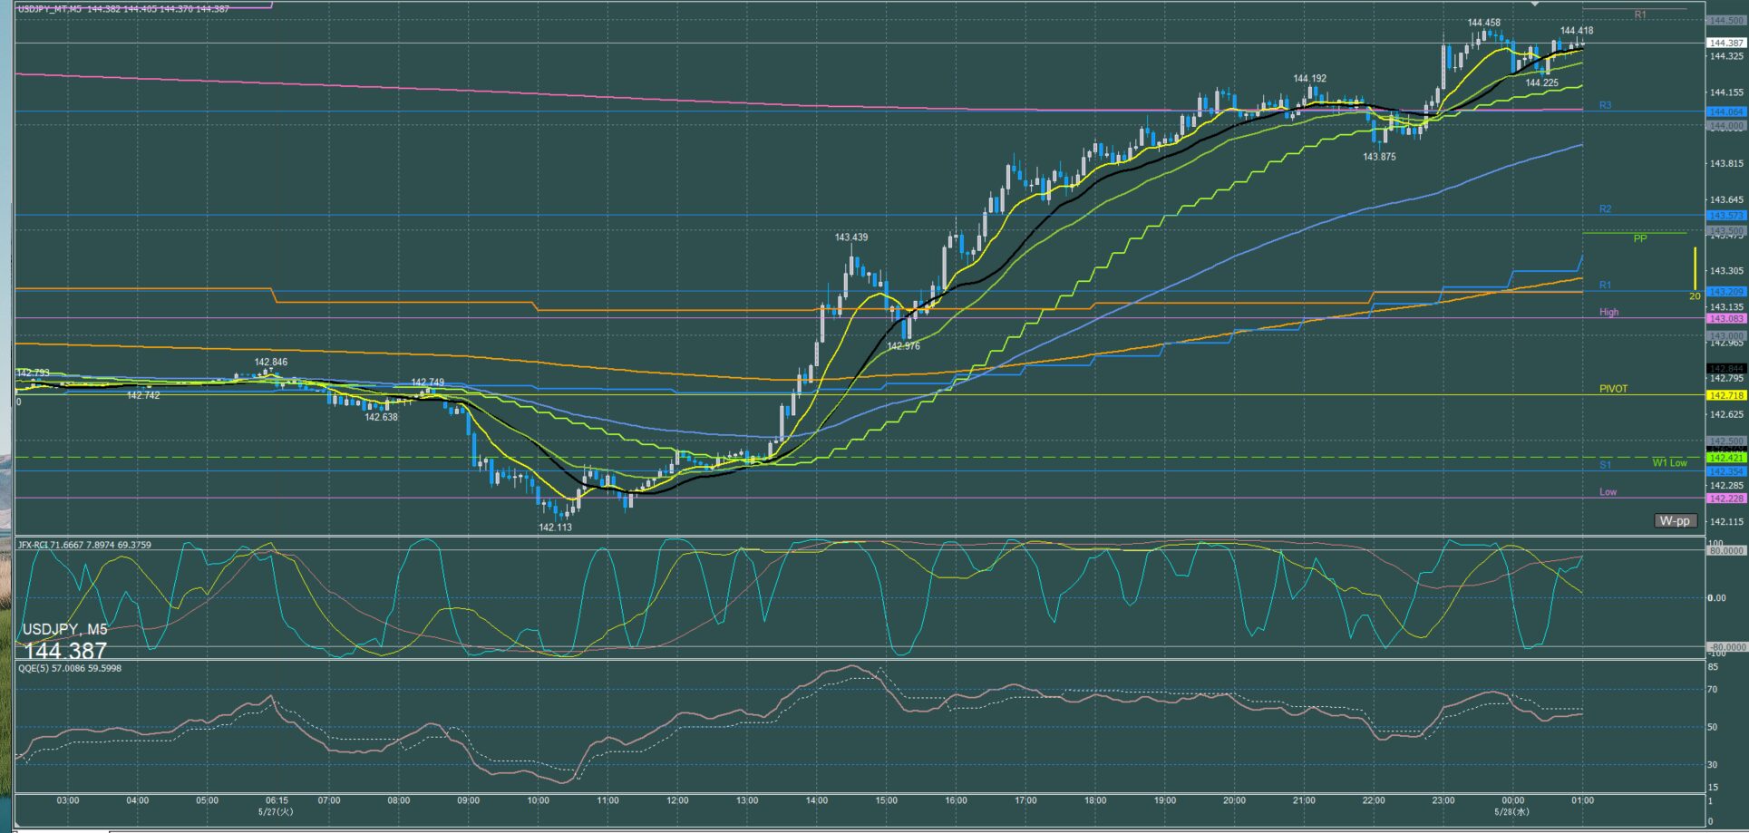Click the large USDJPY, M5 price watermark
The height and width of the screenshot is (833, 1749).
[65, 641]
